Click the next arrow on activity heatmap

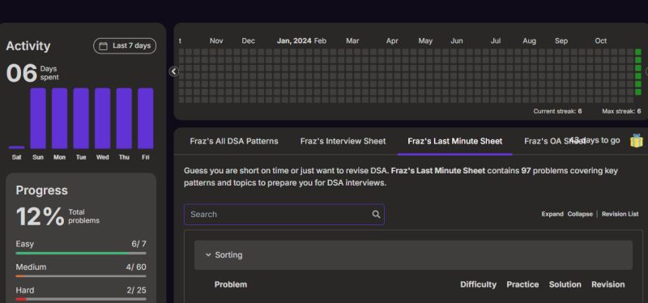[646, 71]
